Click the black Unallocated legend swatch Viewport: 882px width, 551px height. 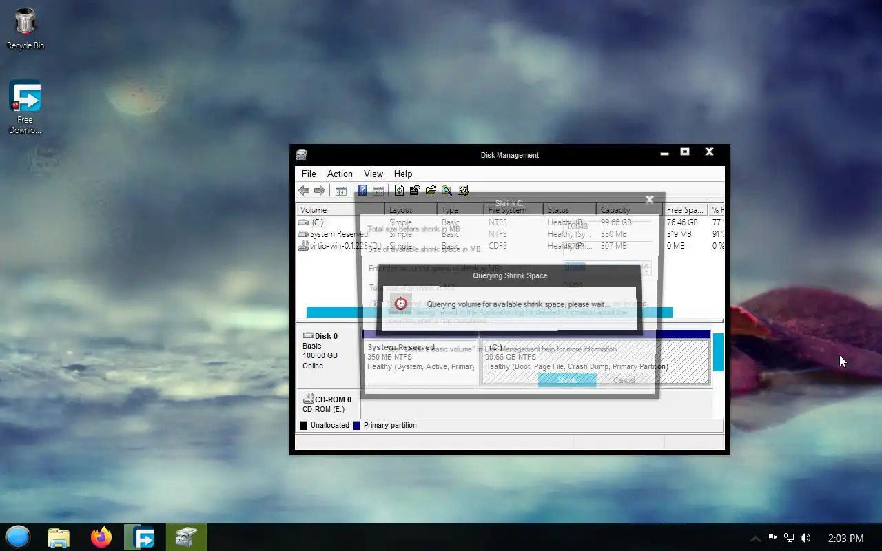(x=303, y=426)
